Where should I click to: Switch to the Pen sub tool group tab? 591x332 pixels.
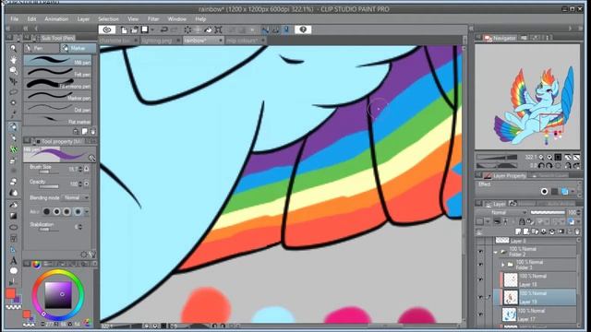pyautogui.click(x=42, y=48)
